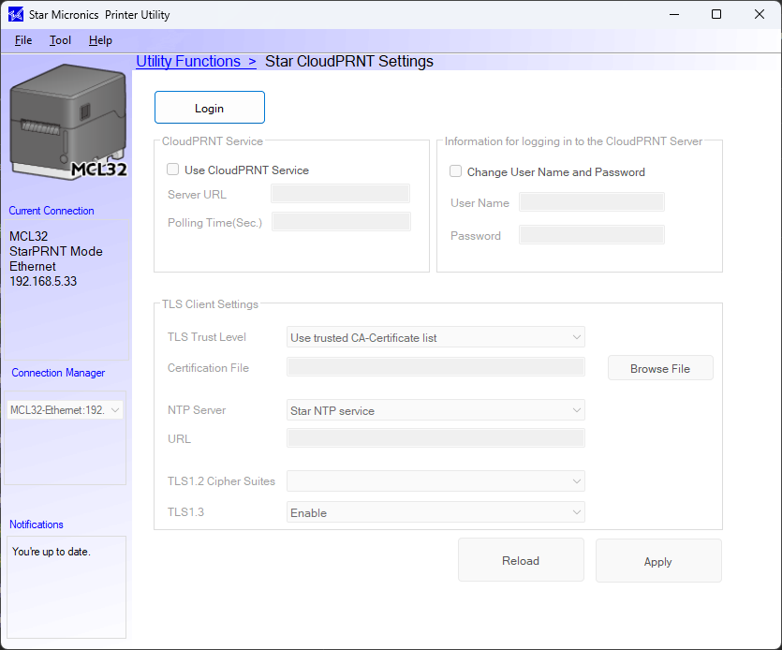Image resolution: width=782 pixels, height=650 pixels.
Task: Click the 192.168.5.33 IP address text
Action: [43, 281]
